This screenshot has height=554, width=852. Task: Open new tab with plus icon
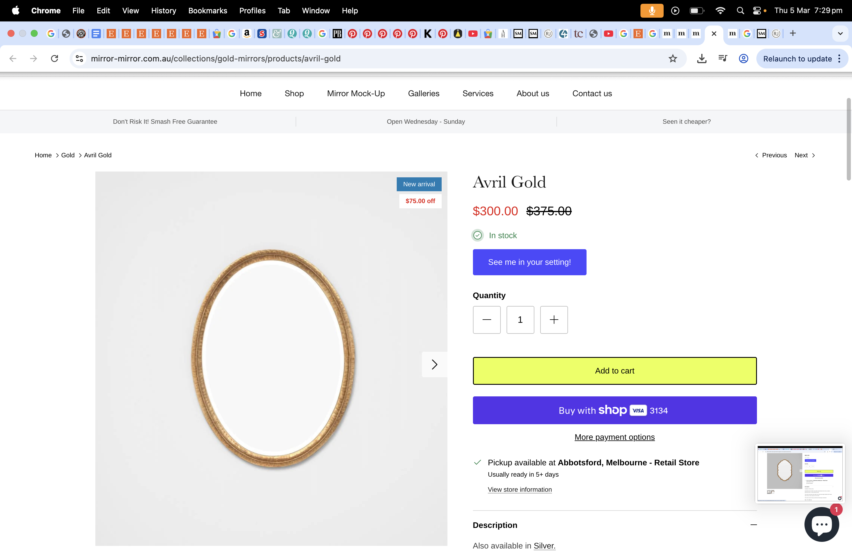pos(793,33)
